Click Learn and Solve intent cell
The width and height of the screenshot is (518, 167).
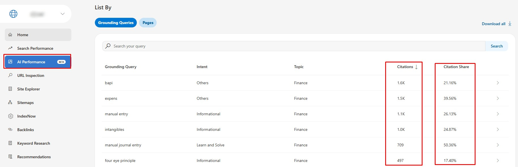coord(210,145)
